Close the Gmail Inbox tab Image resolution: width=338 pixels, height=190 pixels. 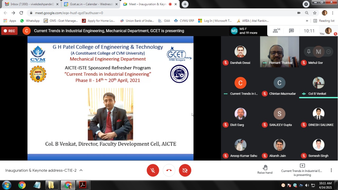coord(57,4)
